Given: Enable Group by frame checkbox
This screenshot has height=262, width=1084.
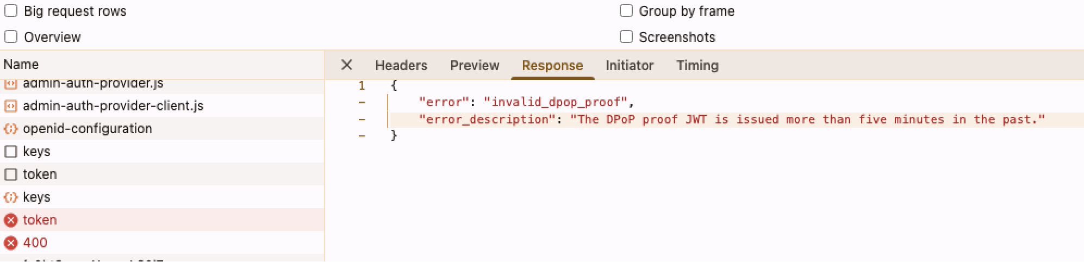Looking at the screenshot, I should 626,11.
